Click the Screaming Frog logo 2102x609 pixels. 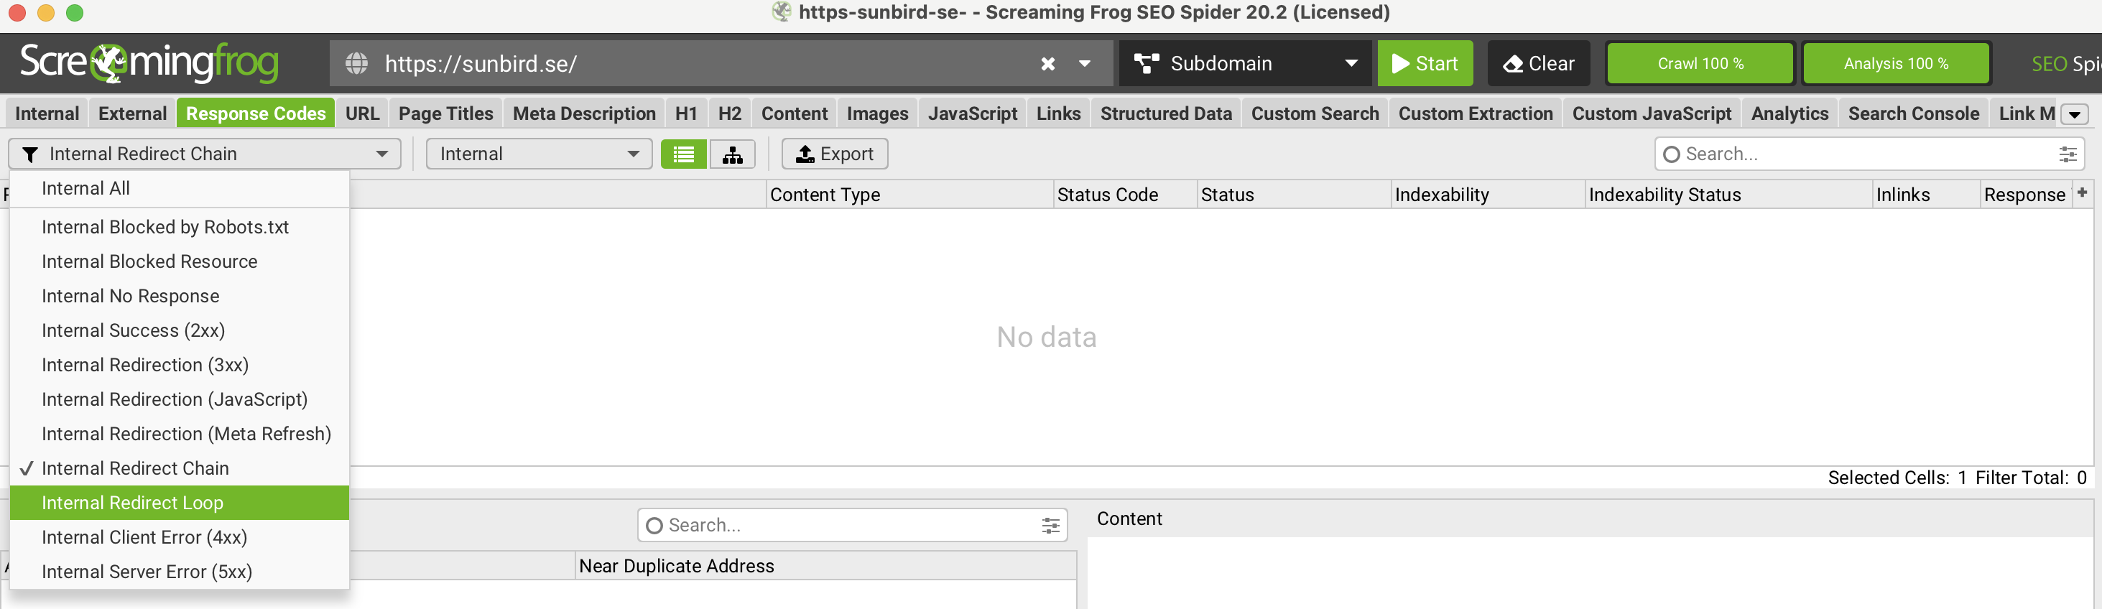pos(149,62)
